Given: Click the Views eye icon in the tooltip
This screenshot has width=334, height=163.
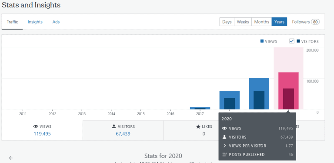Looking at the screenshot, I should tap(224, 128).
